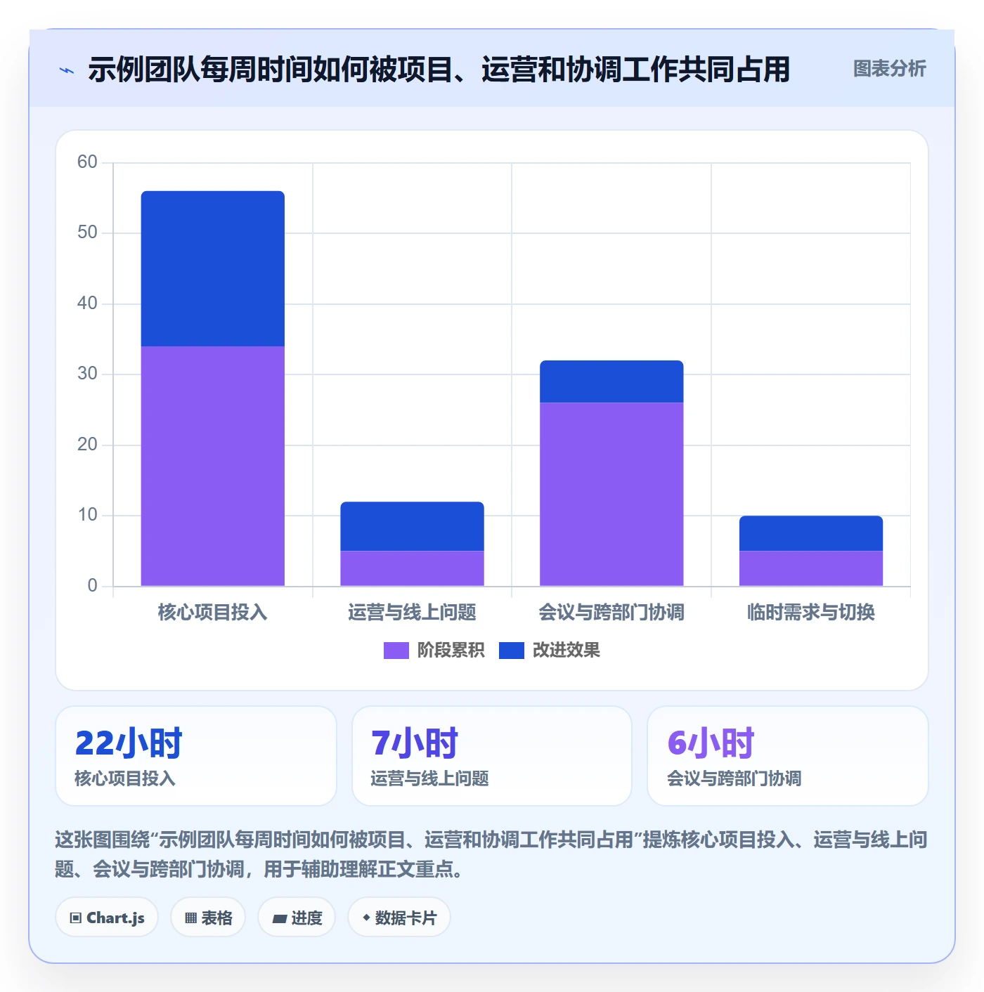Click the purple segment of 临时需求与切换 bar
Viewport: 984px width, 992px height.
811,568
